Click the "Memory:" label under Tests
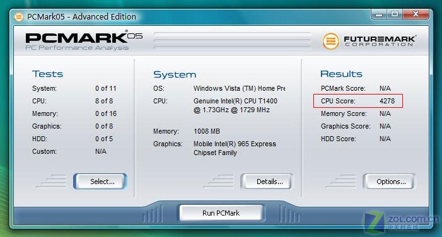Image resolution: width=442 pixels, height=237 pixels. pyautogui.click(x=45, y=113)
